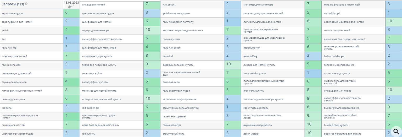Select the query где купить акригель

pos(256,108)
